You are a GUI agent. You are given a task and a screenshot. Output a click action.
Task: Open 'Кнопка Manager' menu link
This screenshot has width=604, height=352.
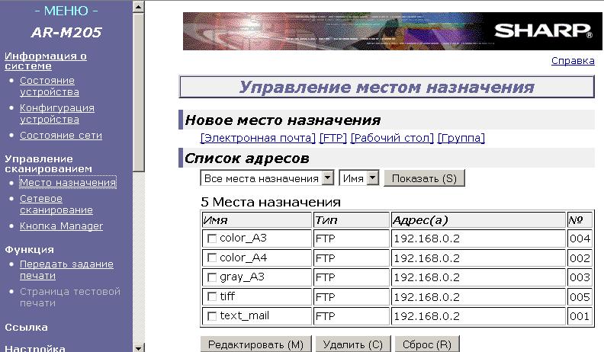tap(61, 226)
